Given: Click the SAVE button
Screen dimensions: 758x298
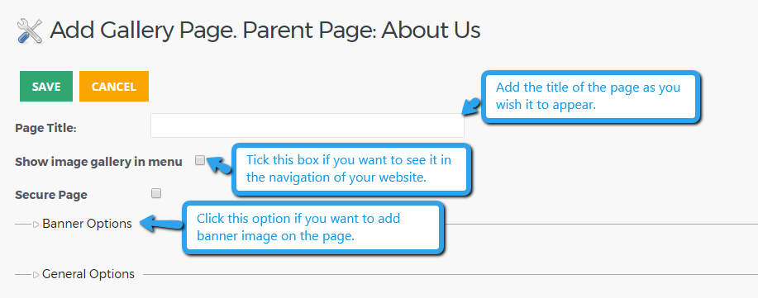Looking at the screenshot, I should 46,87.
